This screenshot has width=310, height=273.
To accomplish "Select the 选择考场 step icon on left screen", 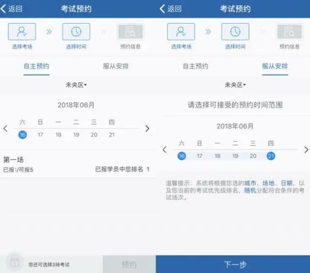I will click(22, 32).
